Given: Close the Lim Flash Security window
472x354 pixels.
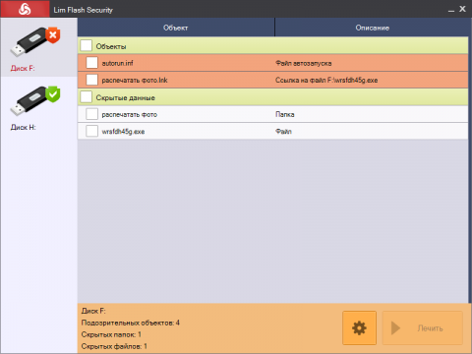Looking at the screenshot, I should click(x=462, y=9).
